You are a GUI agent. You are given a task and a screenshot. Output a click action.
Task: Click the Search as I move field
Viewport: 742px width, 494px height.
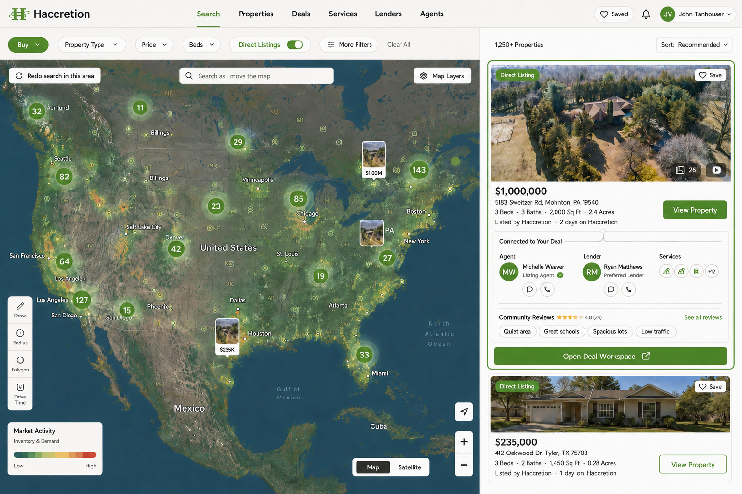(x=257, y=76)
